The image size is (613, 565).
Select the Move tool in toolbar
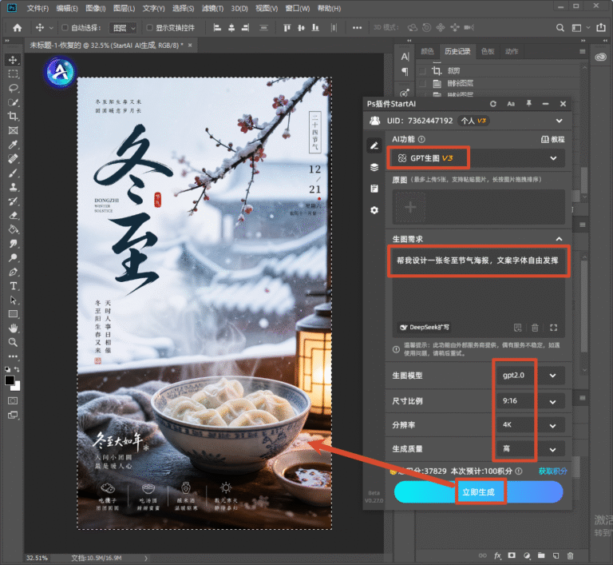[13, 60]
